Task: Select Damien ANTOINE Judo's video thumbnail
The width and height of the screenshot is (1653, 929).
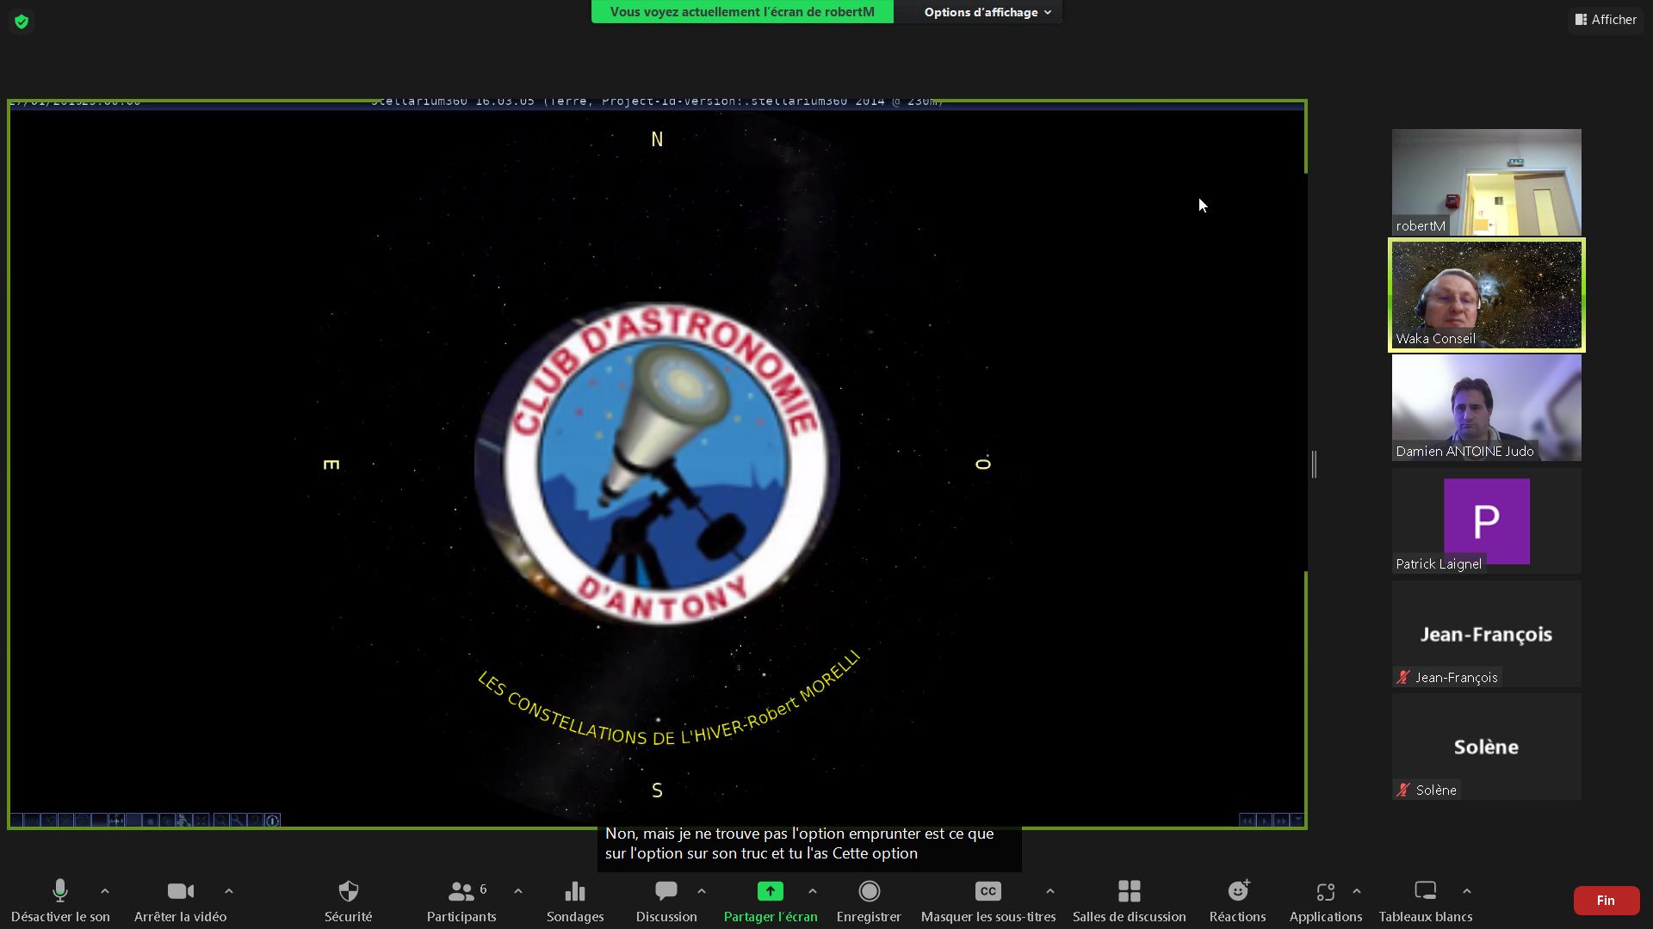Action: (1487, 408)
